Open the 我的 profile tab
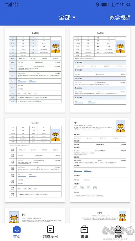The width and height of the screenshot is (135, 241). (118, 232)
